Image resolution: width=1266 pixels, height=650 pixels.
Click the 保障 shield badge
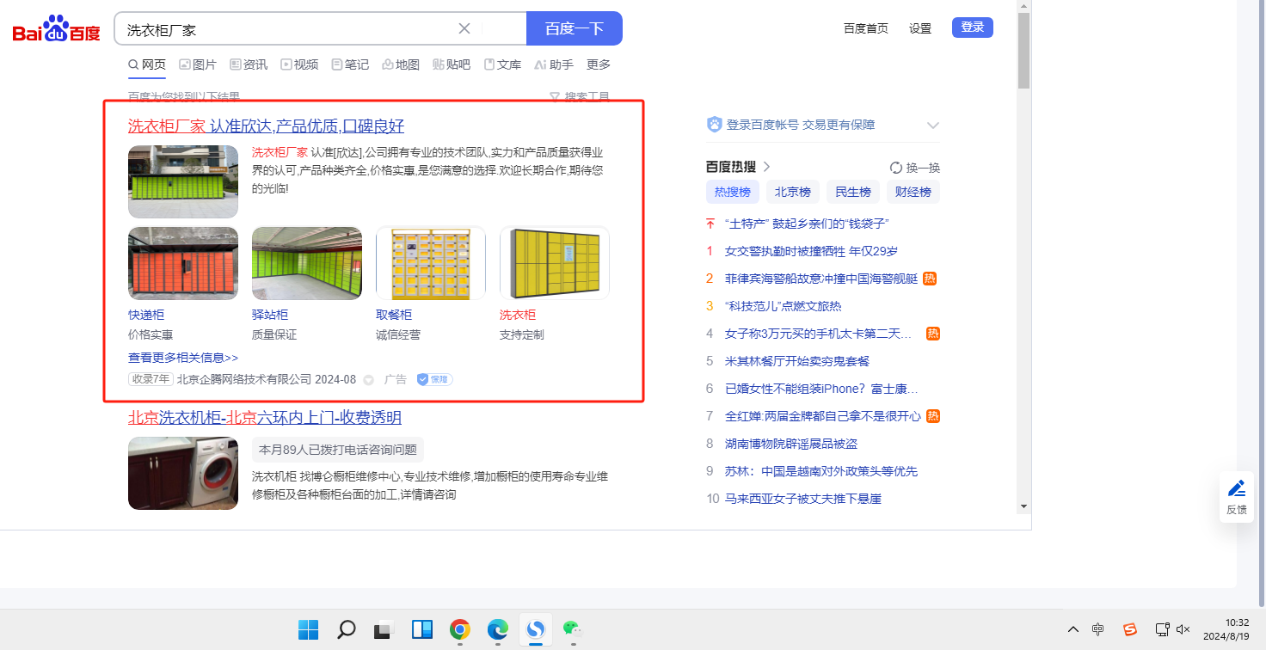(x=434, y=379)
